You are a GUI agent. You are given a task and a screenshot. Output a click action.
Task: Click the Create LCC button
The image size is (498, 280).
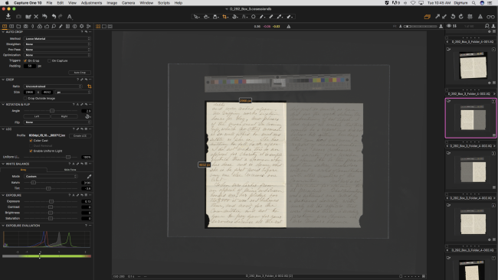(x=80, y=135)
